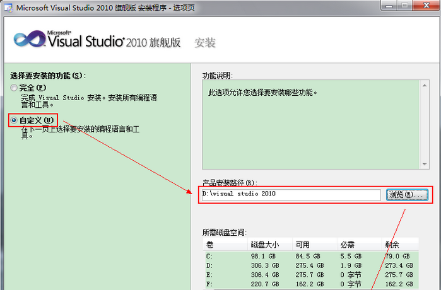Viewport: 441px width, 290px height.
Task: Click the installer icon in the title bar
Action: point(8,8)
